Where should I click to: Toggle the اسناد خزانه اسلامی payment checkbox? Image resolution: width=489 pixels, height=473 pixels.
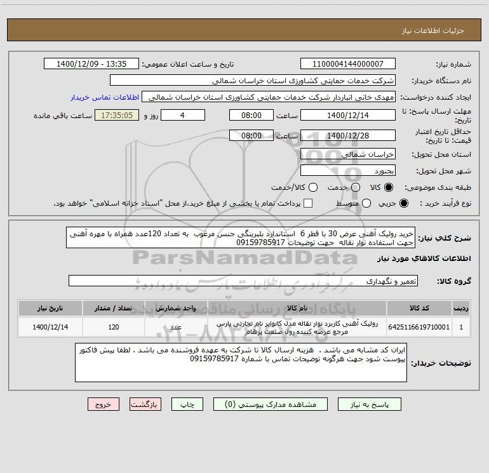pos(308,203)
